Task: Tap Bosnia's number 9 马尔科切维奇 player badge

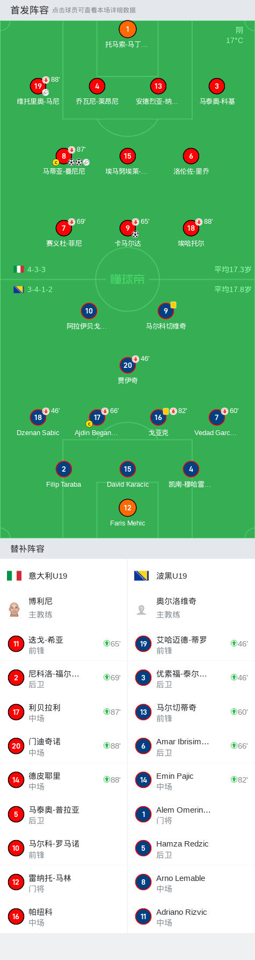Action: 166,311
